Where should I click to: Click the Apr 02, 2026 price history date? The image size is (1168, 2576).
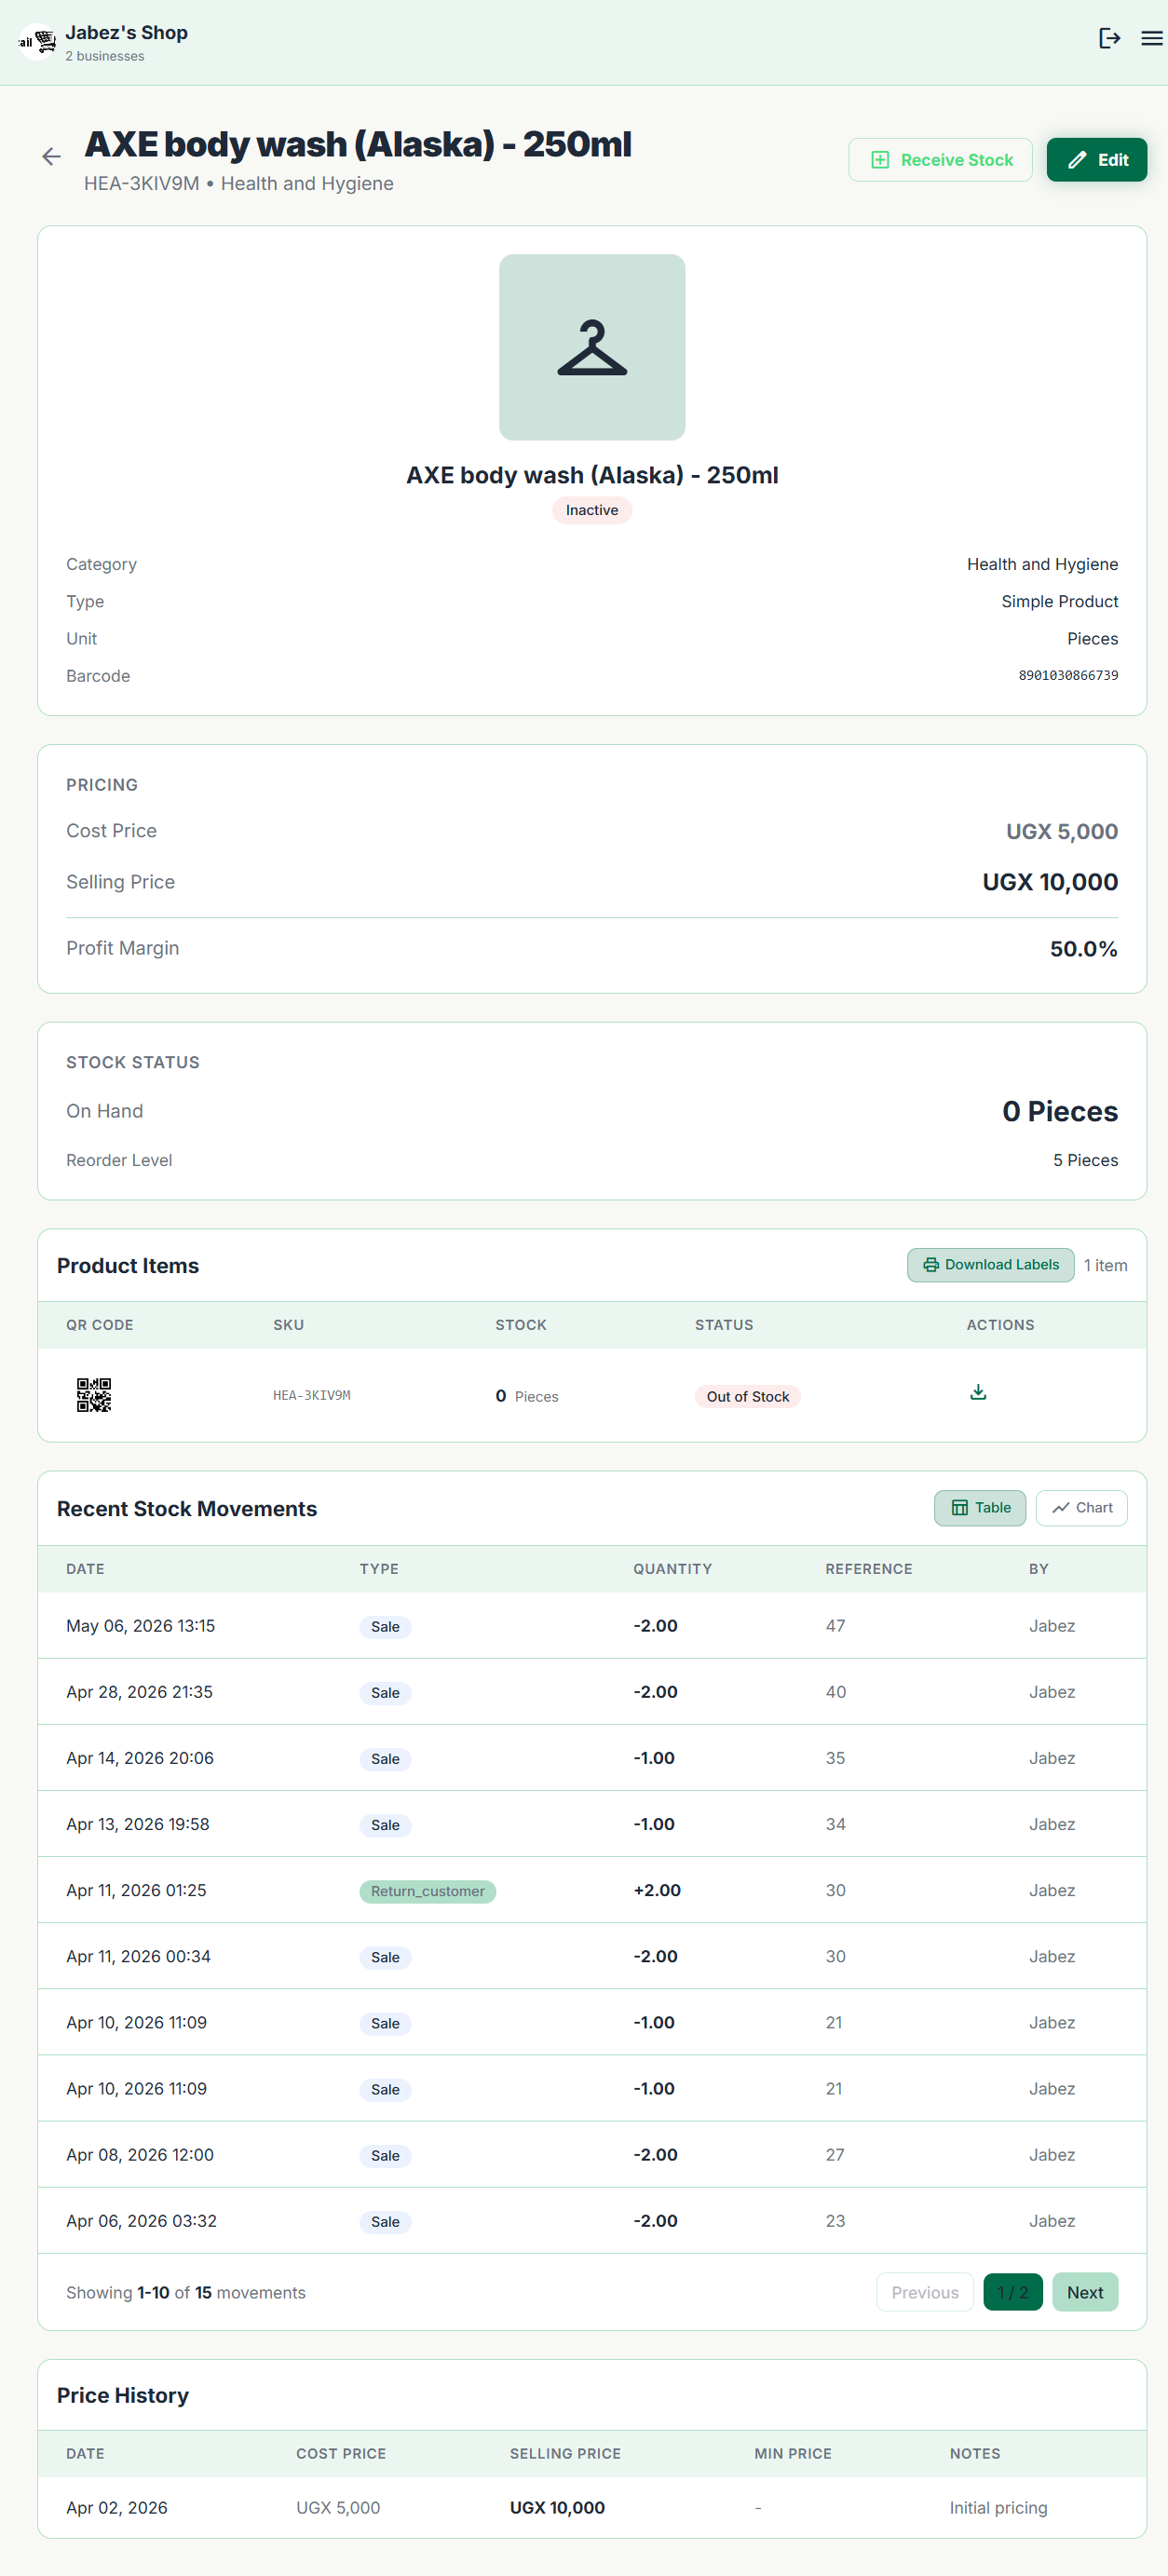point(117,2507)
